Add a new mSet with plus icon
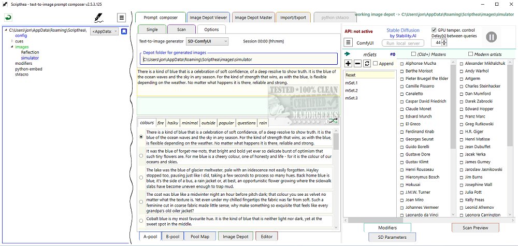518x246 pixels. (348, 63)
